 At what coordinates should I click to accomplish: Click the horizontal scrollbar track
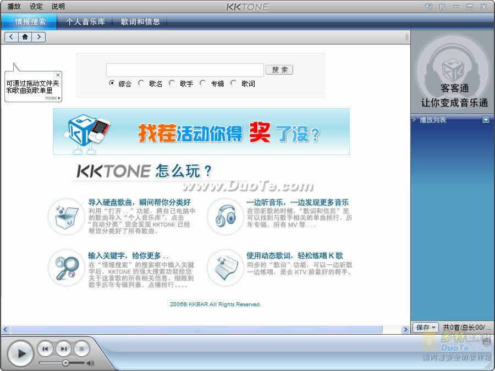(x=196, y=329)
